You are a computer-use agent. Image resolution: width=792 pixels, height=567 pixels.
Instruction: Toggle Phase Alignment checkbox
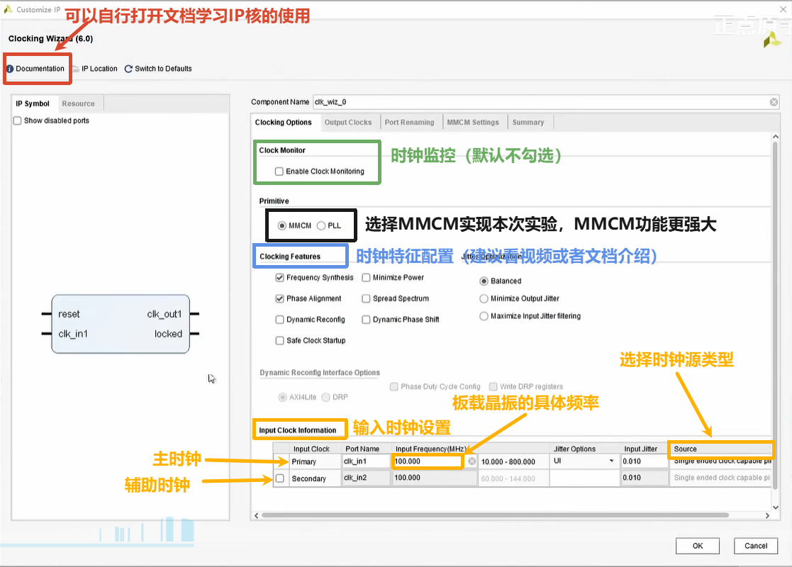click(x=279, y=298)
